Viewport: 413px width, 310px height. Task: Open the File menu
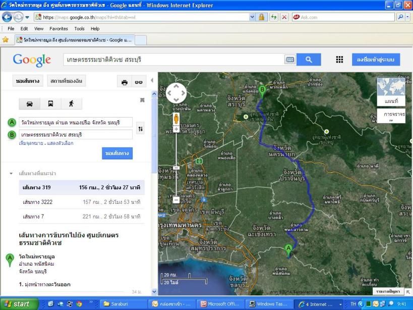coord(11,29)
